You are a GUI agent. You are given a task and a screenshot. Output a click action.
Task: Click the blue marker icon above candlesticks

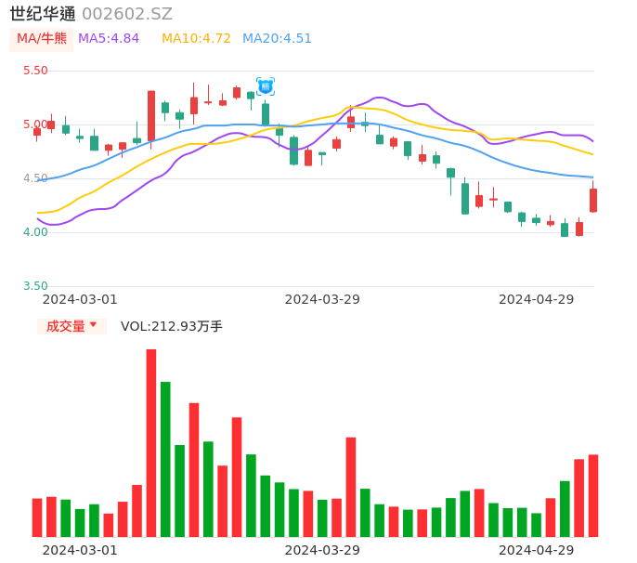click(x=266, y=86)
